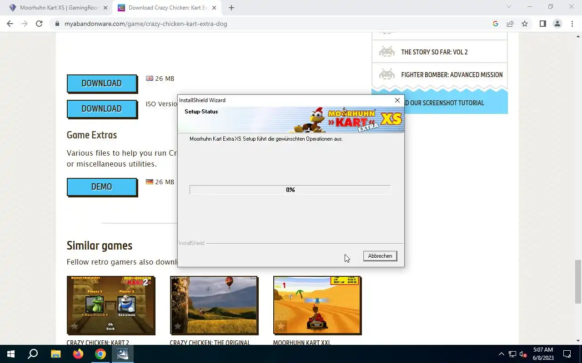Close the Download Crazy Chicken browser tab
The width and height of the screenshot is (582, 363).
coord(214,8)
